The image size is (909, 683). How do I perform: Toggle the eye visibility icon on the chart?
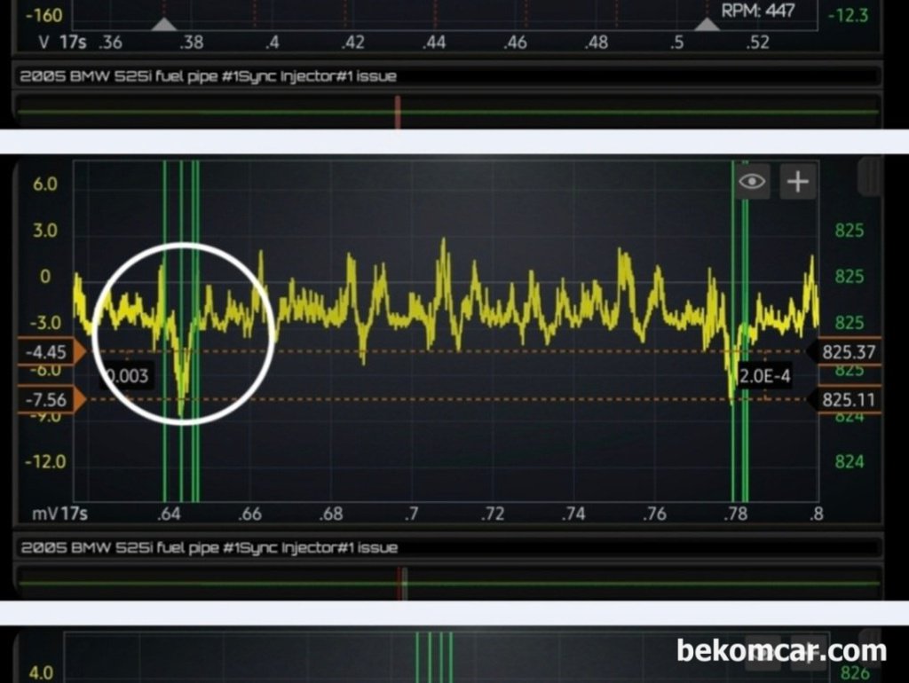click(752, 182)
